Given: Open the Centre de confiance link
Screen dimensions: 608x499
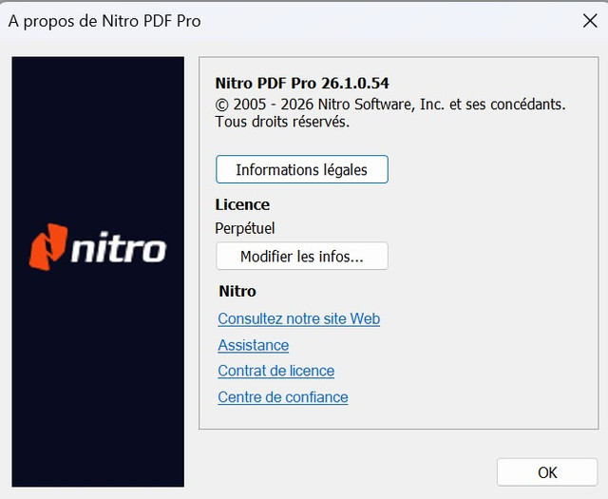Looking at the screenshot, I should pos(283,397).
